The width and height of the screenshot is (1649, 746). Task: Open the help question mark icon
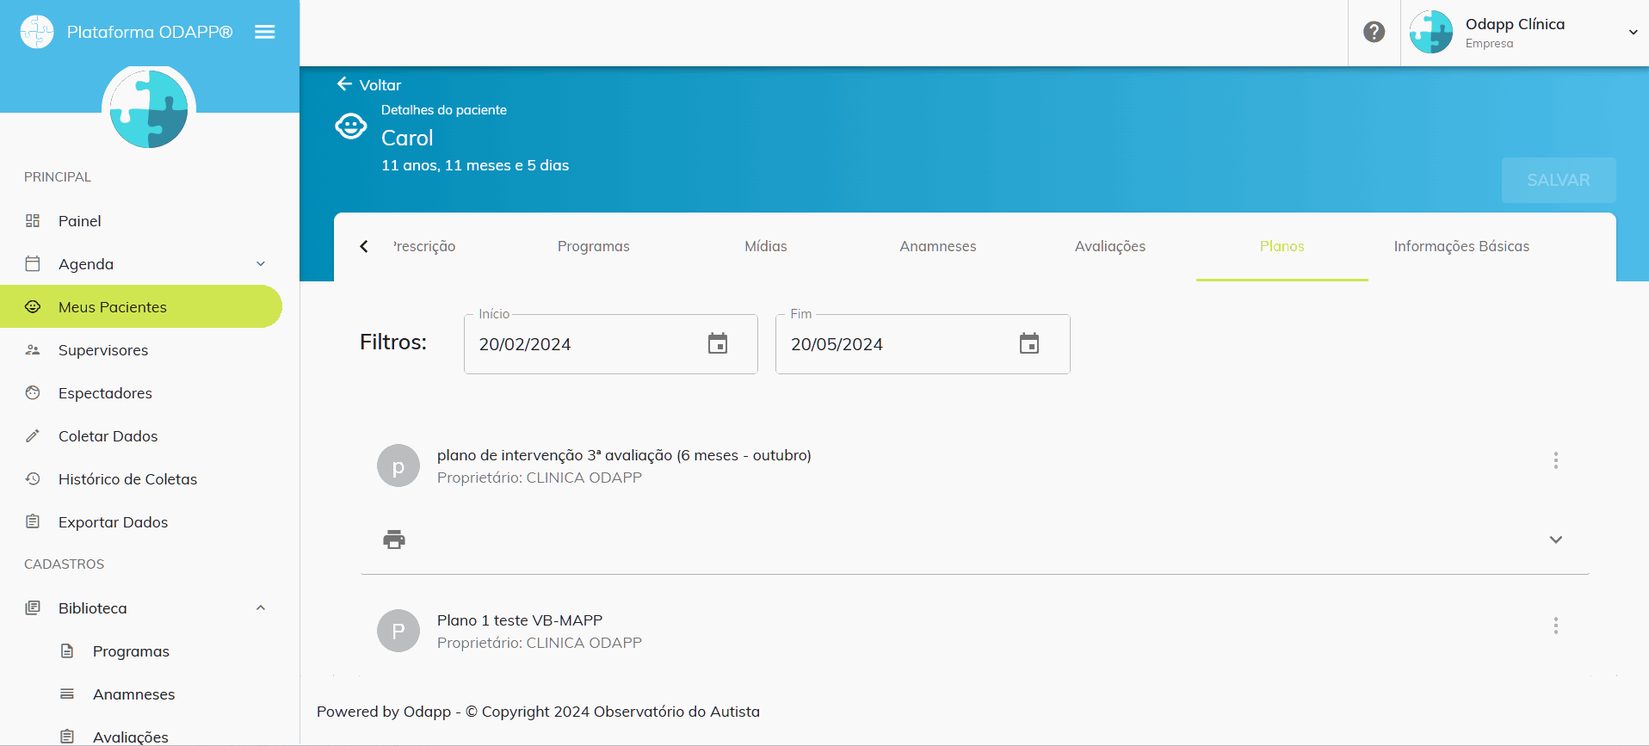tap(1374, 32)
